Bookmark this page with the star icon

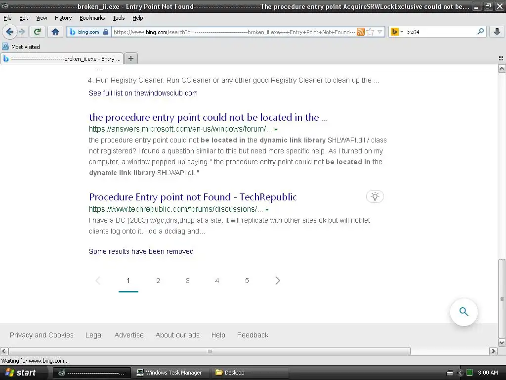(x=371, y=32)
